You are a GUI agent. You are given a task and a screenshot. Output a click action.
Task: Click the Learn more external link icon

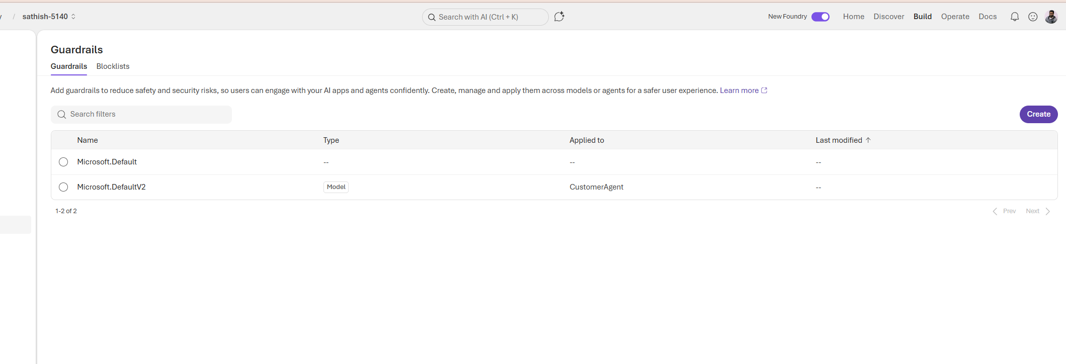(764, 90)
